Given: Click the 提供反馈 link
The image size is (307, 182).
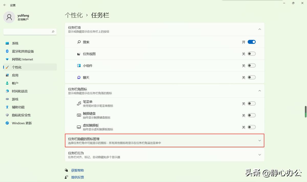Looking at the screenshot, I should pyautogui.click(x=78, y=177).
